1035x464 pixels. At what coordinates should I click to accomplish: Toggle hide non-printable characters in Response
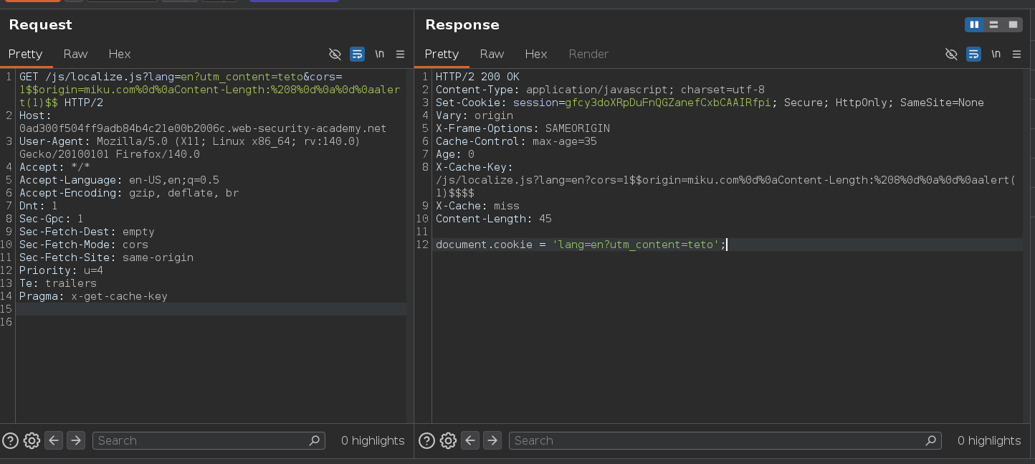[951, 54]
